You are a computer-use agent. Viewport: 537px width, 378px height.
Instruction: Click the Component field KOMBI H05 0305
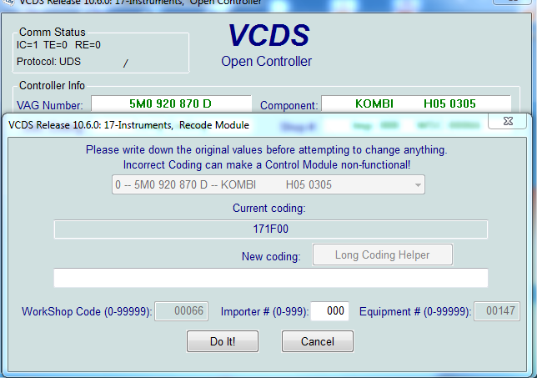coord(416,103)
